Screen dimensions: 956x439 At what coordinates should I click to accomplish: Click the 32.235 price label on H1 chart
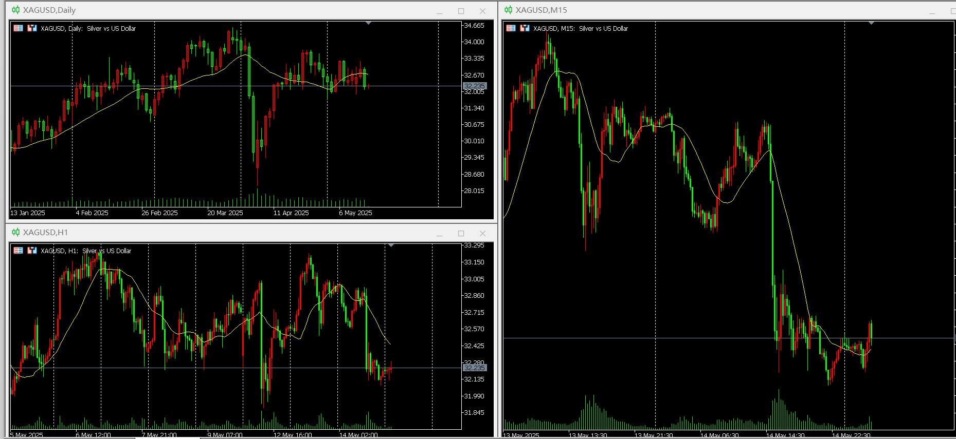click(x=474, y=368)
